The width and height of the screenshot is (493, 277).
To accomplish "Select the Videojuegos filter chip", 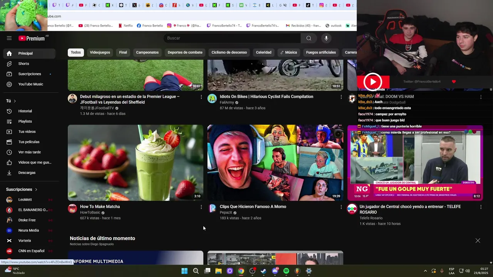I will point(100,52).
